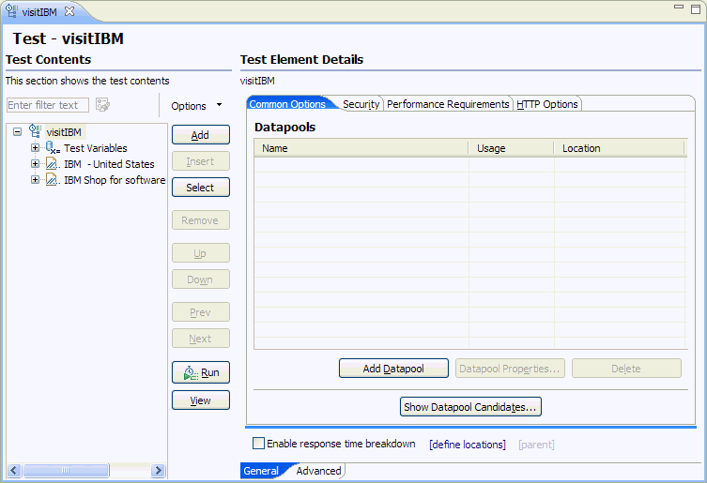This screenshot has height=483, width=707.
Task: Click the tree scrollbar right arrow
Action: pyautogui.click(x=159, y=471)
